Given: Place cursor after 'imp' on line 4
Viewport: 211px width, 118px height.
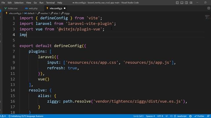Looking at the screenshot, I should 27,35.
